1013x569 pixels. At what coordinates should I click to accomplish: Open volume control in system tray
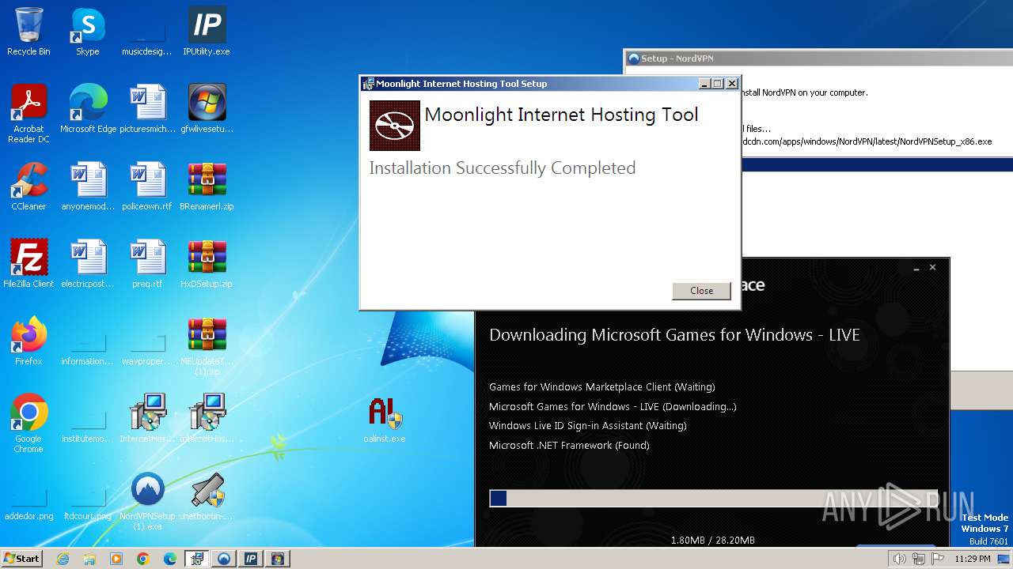coord(900,559)
